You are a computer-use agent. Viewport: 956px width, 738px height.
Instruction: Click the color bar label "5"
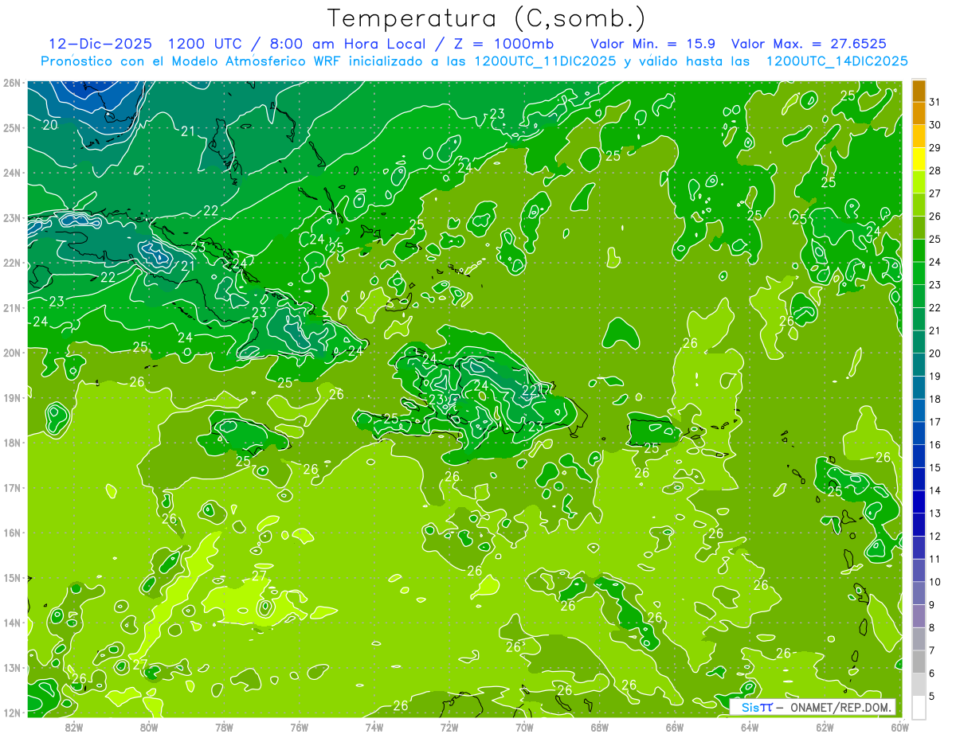(932, 697)
